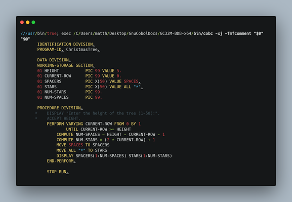Click "///usr/bin/true;" at the shebang start
This screenshot has height=202, width=292.
tap(39, 33)
